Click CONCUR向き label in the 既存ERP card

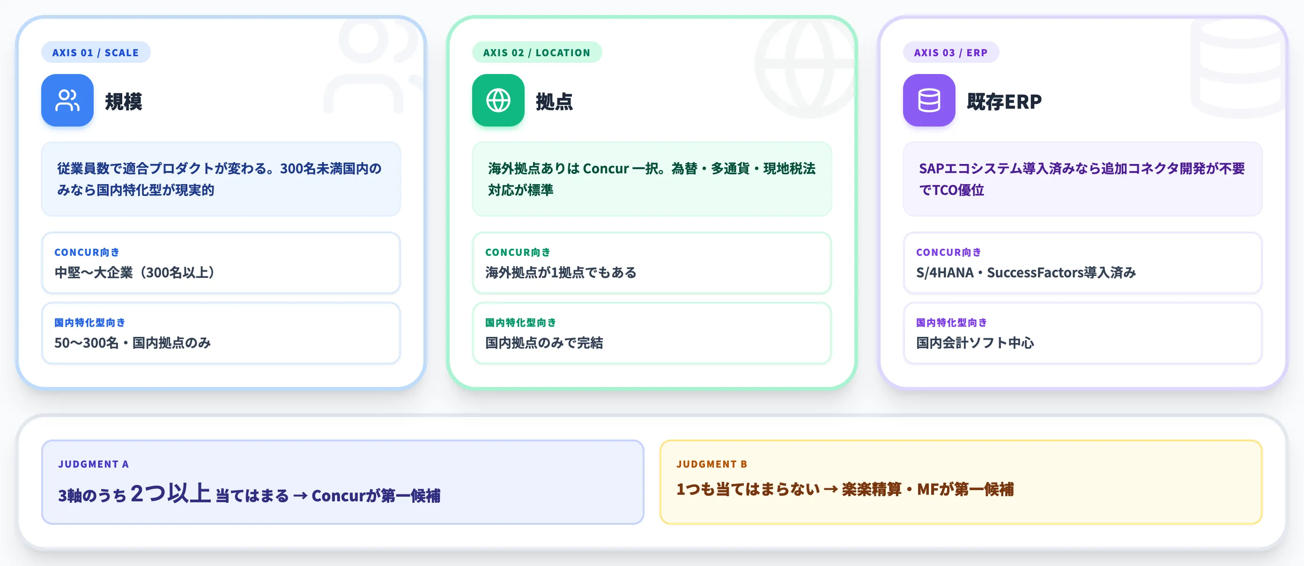tap(948, 252)
